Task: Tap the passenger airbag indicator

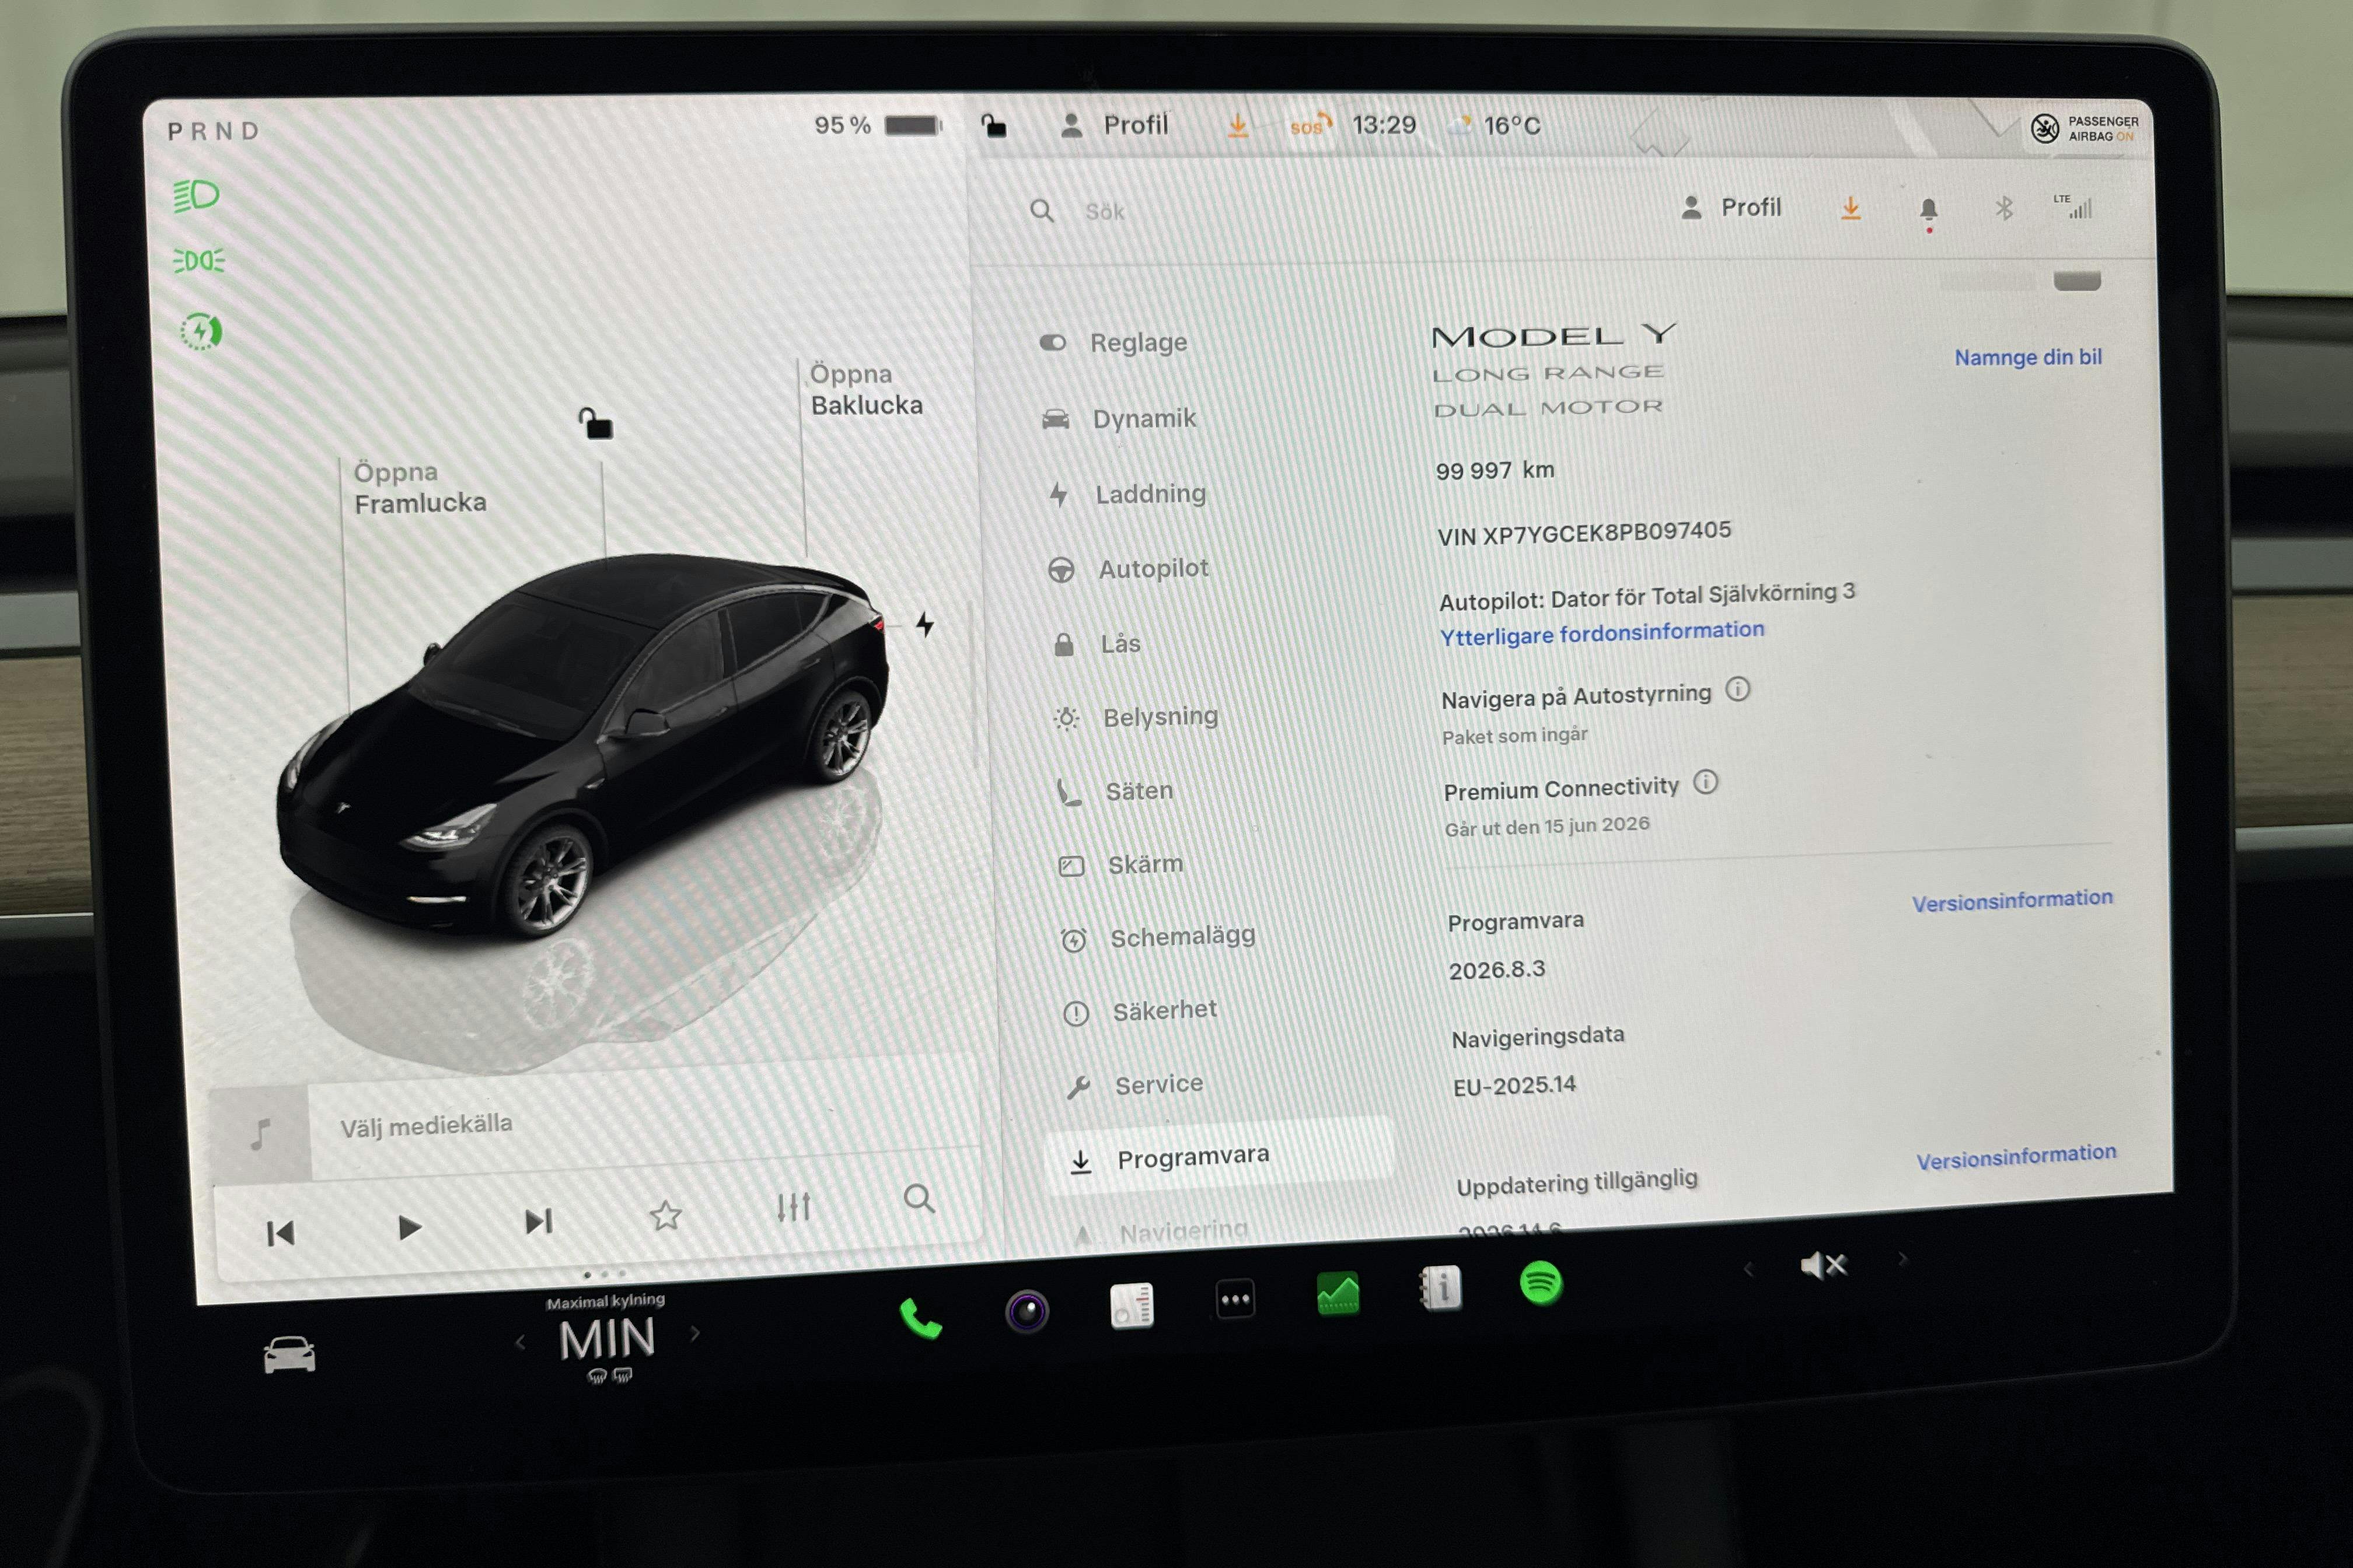Action: 2084,128
